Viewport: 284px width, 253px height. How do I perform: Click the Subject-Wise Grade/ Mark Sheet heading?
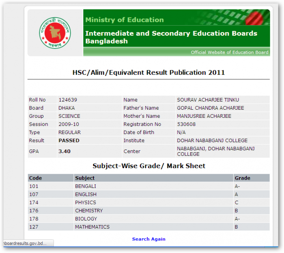(x=149, y=166)
